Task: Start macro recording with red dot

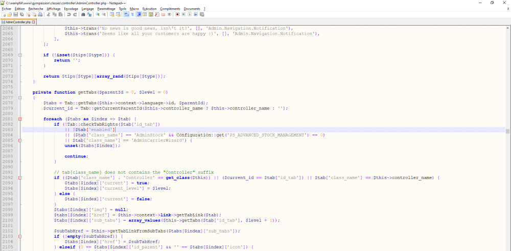Action: pos(177,14)
